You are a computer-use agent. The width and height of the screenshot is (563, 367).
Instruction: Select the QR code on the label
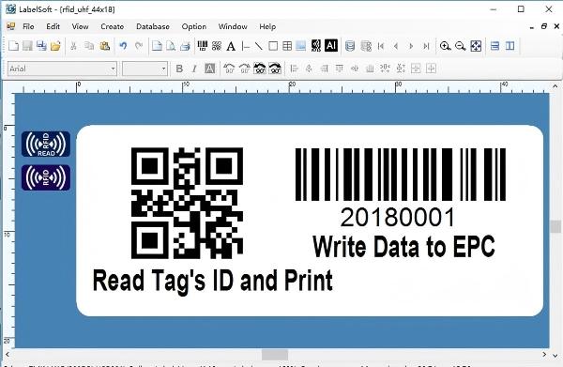[x=187, y=203]
